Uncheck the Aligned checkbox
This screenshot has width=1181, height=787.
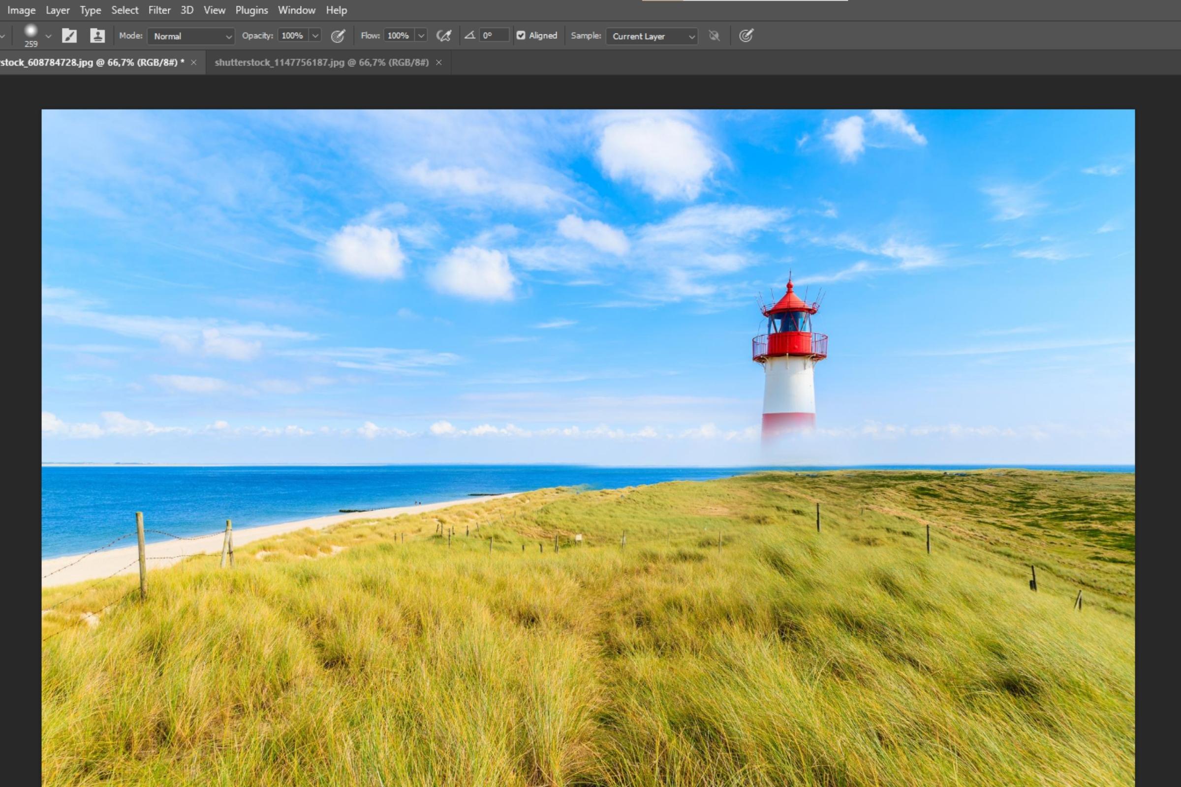click(521, 35)
